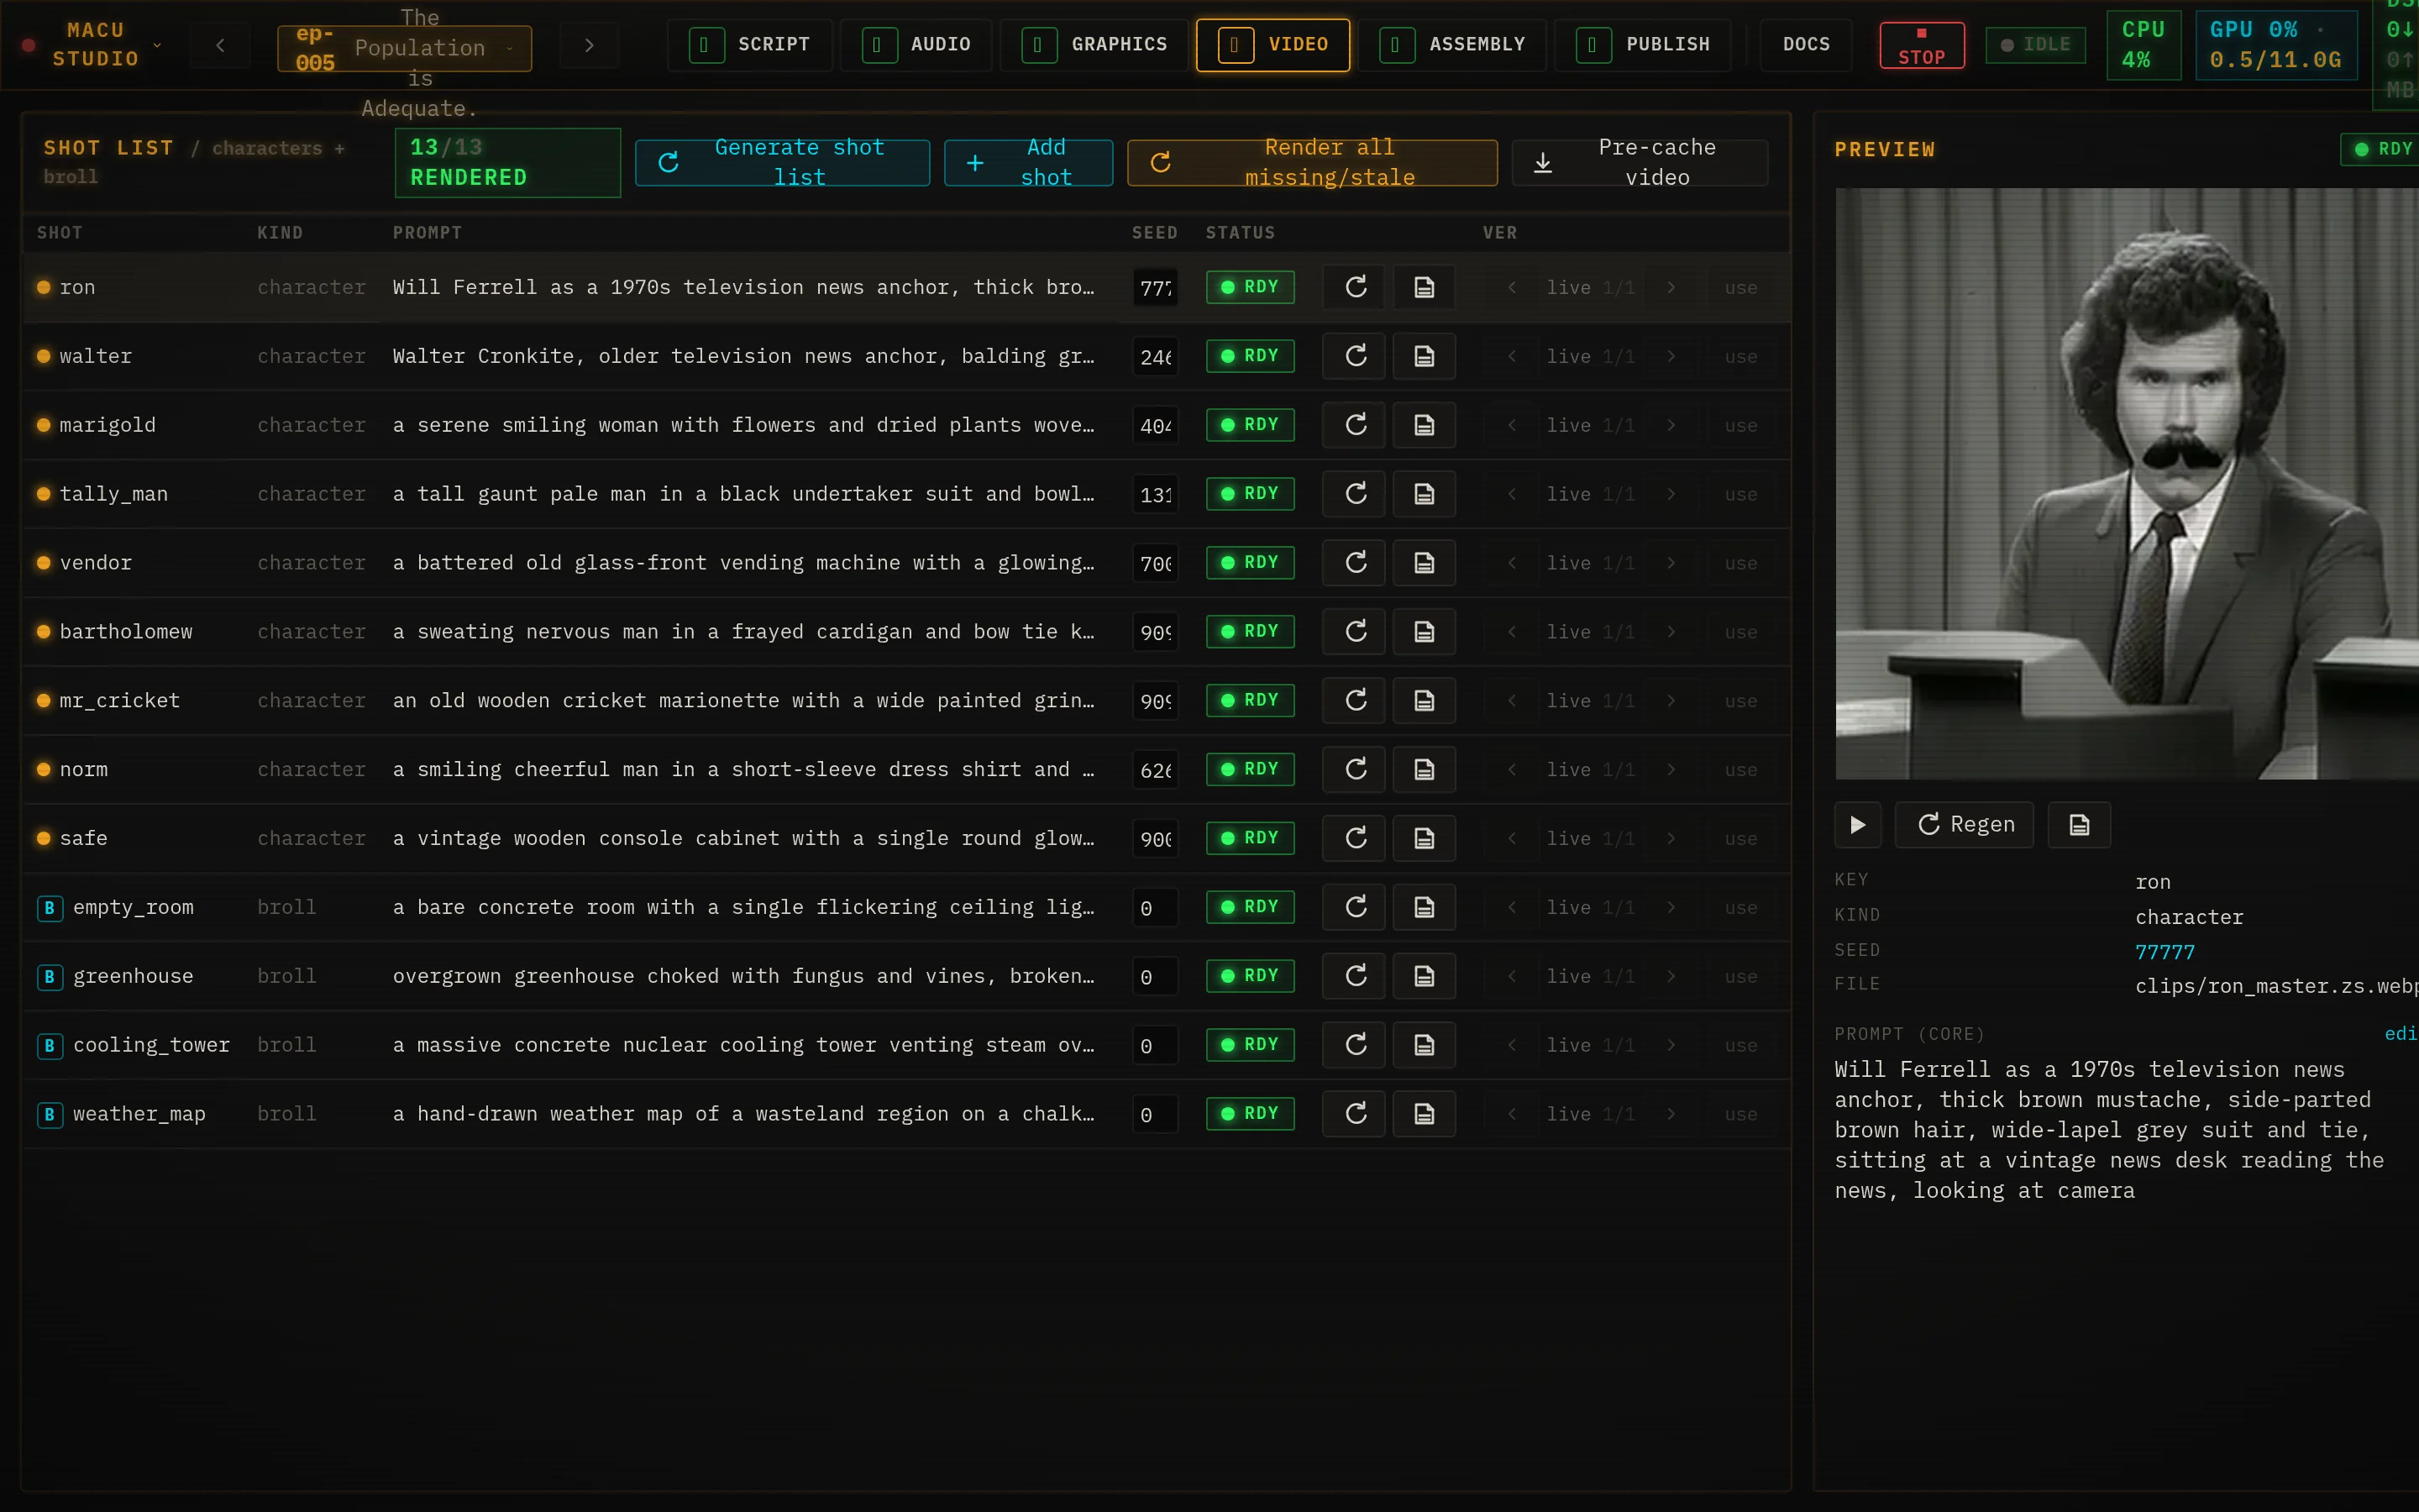Step to next version in weather_map row

click(1671, 1115)
